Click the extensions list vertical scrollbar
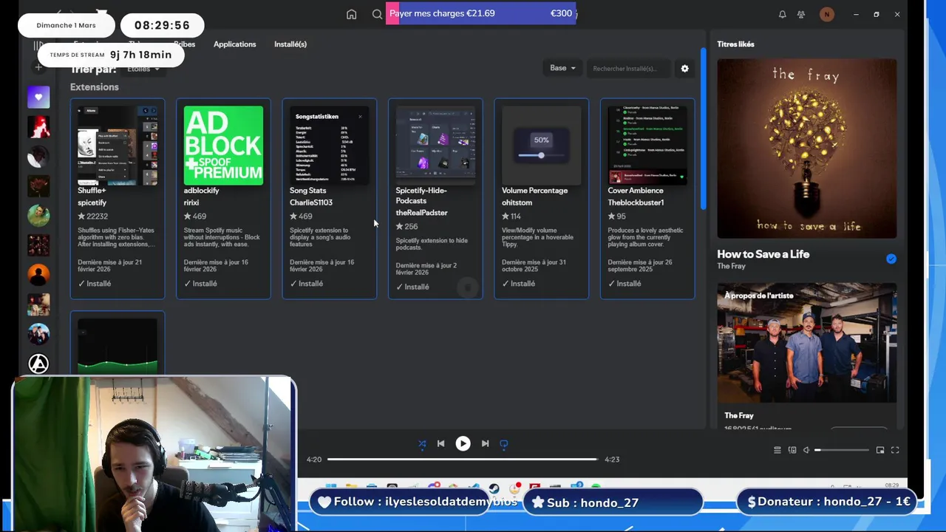The width and height of the screenshot is (946, 532). click(703, 129)
